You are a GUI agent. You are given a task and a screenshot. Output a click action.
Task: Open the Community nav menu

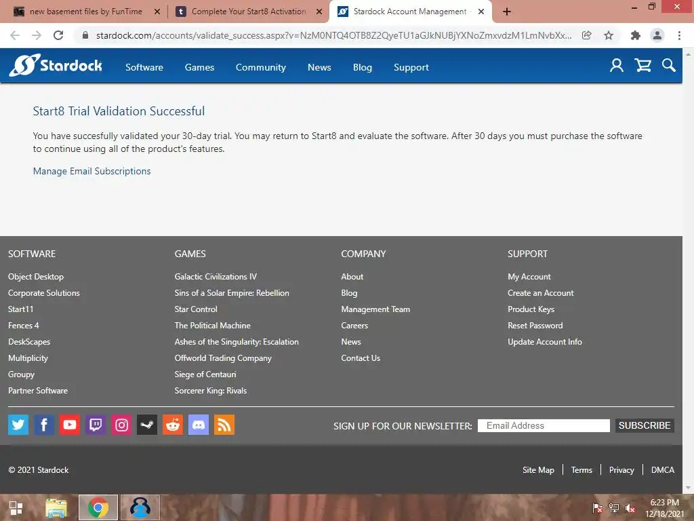click(261, 67)
